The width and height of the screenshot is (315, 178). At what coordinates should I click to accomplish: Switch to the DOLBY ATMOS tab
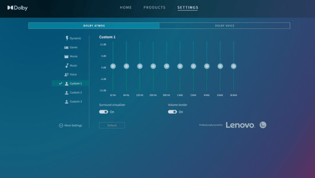[x=94, y=26]
